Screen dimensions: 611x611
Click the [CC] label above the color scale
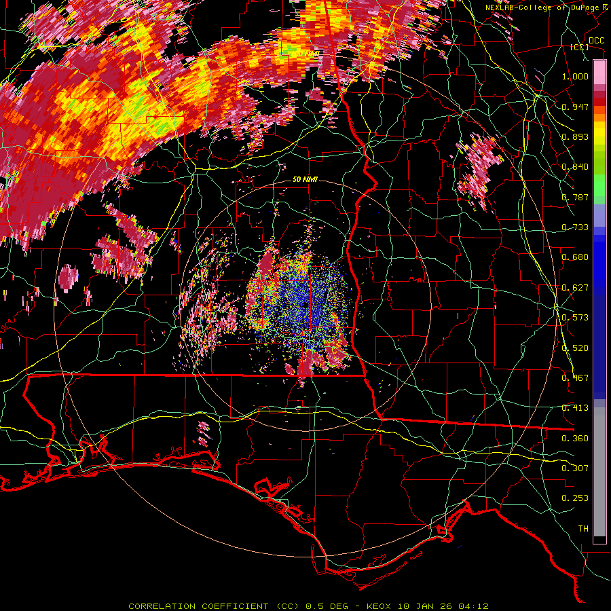click(580, 47)
